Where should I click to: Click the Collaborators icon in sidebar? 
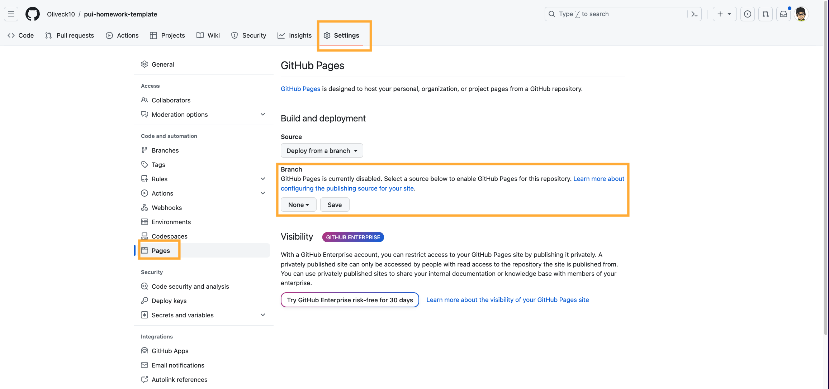point(145,100)
